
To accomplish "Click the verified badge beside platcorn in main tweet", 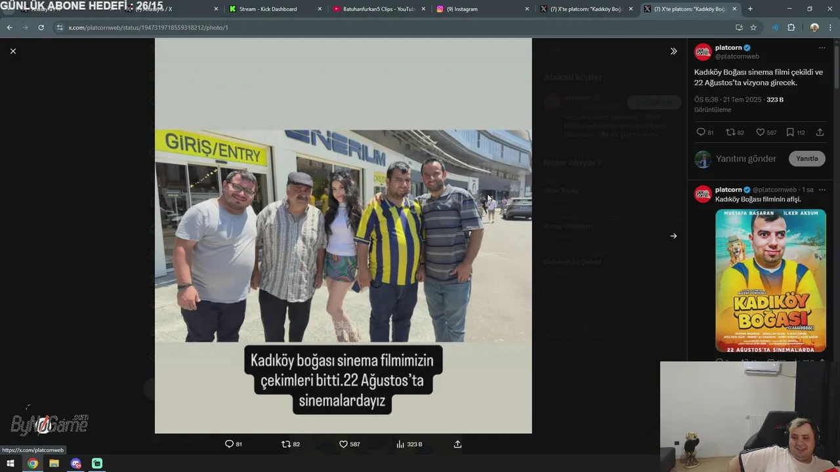I will (x=747, y=48).
